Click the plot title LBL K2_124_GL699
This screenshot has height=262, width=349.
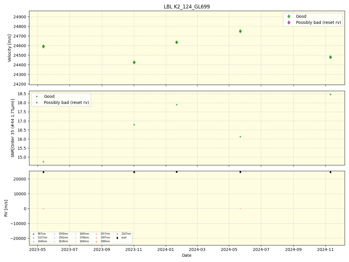(x=187, y=7)
